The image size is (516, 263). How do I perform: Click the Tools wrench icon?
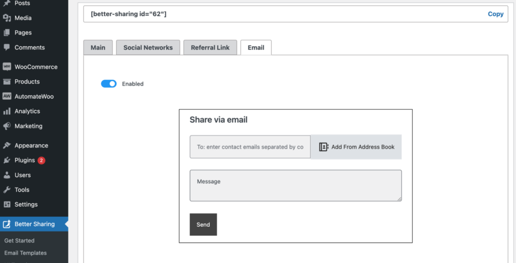tap(7, 189)
